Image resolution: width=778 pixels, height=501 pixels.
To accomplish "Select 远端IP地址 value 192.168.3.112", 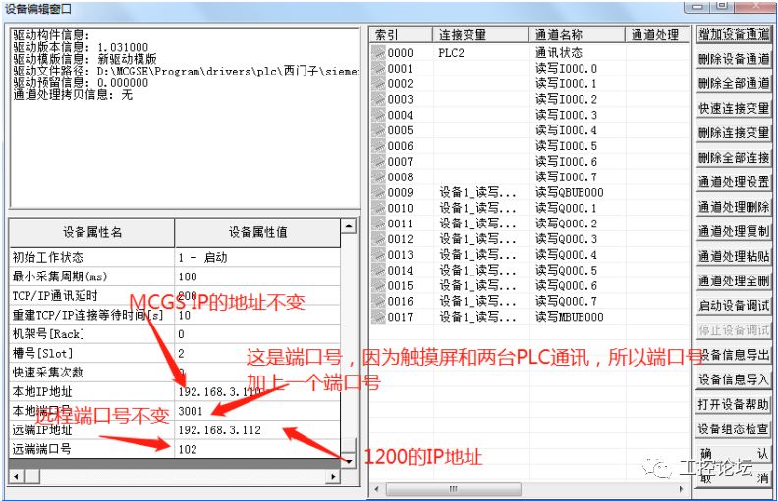I will 257,430.
